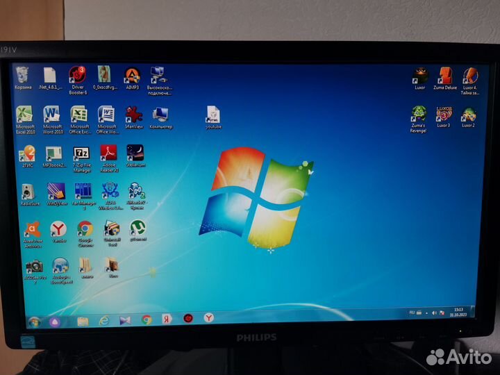Viewport: 500px width, 375px height.
Task: Launch Far Manager 3 shortcut
Action: [x=83, y=197]
